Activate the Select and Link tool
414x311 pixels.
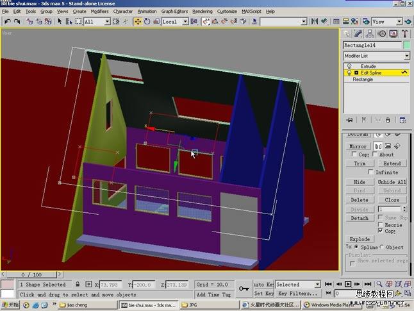pos(29,21)
